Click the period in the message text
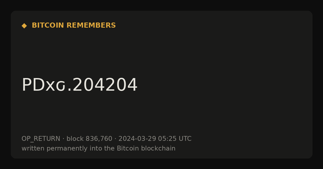The width and height of the screenshot is (323, 169). point(69,90)
